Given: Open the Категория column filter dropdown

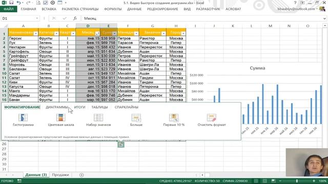Looking at the screenshot, I should [x=56, y=33].
